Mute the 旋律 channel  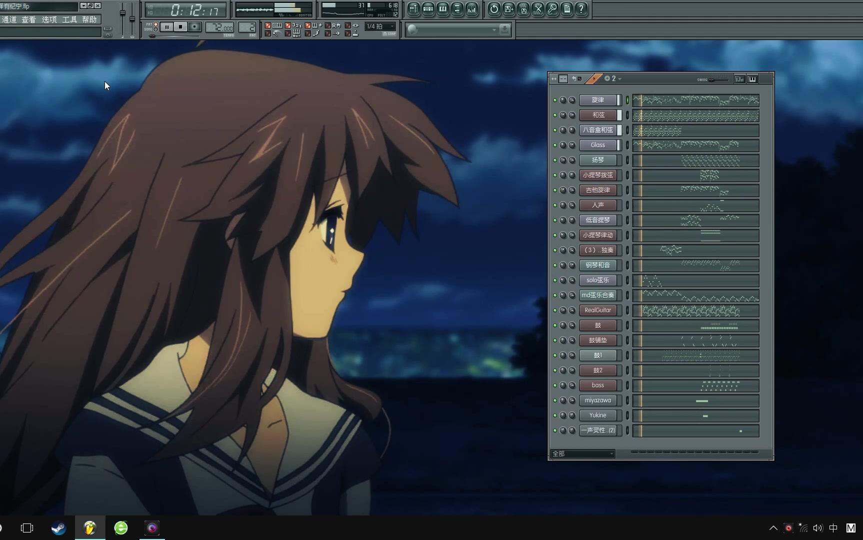pos(555,100)
